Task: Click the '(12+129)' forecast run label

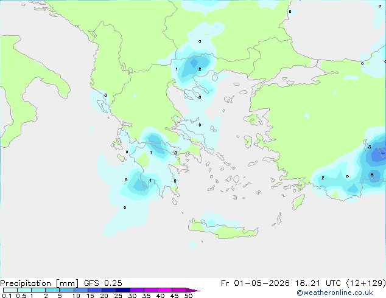Action: click(x=366, y=283)
